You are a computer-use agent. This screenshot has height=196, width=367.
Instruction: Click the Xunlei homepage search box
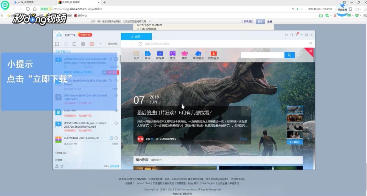263,55
